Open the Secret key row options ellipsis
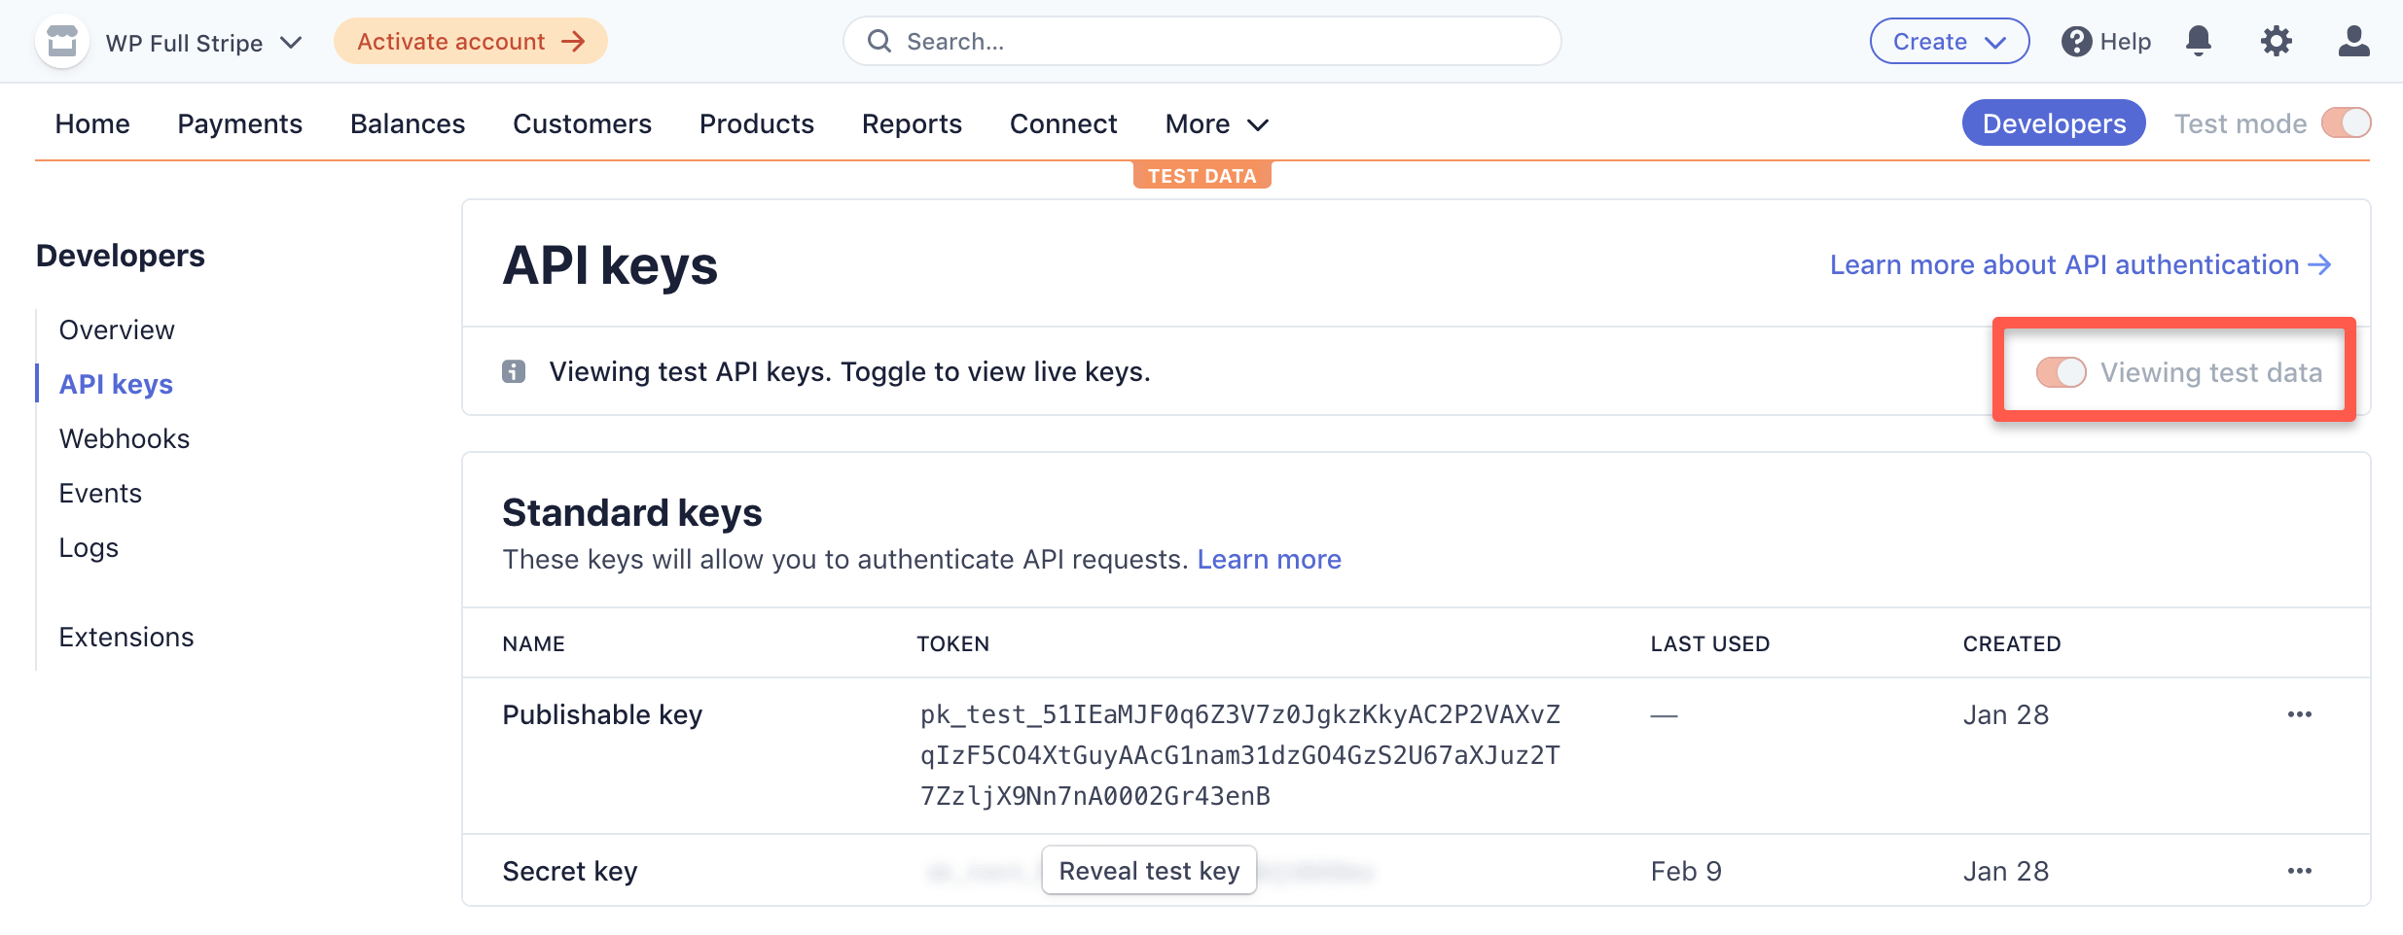Image resolution: width=2403 pixels, height=935 pixels. [x=2300, y=870]
